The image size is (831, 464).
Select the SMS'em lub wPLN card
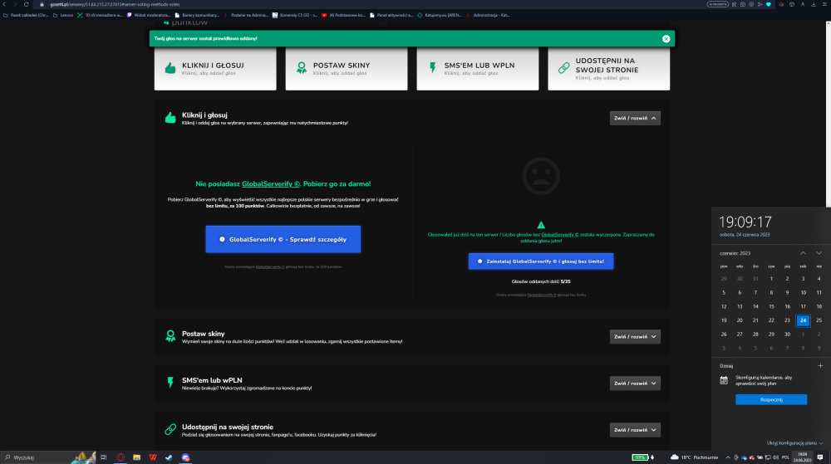tap(478, 69)
